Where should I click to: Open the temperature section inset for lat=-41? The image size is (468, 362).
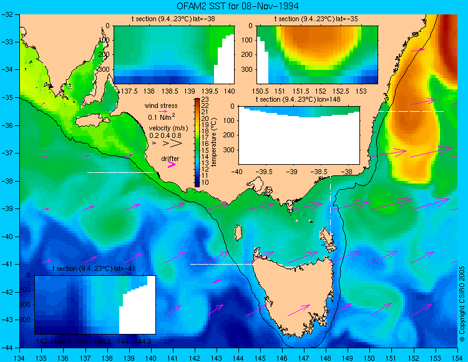tap(95, 305)
